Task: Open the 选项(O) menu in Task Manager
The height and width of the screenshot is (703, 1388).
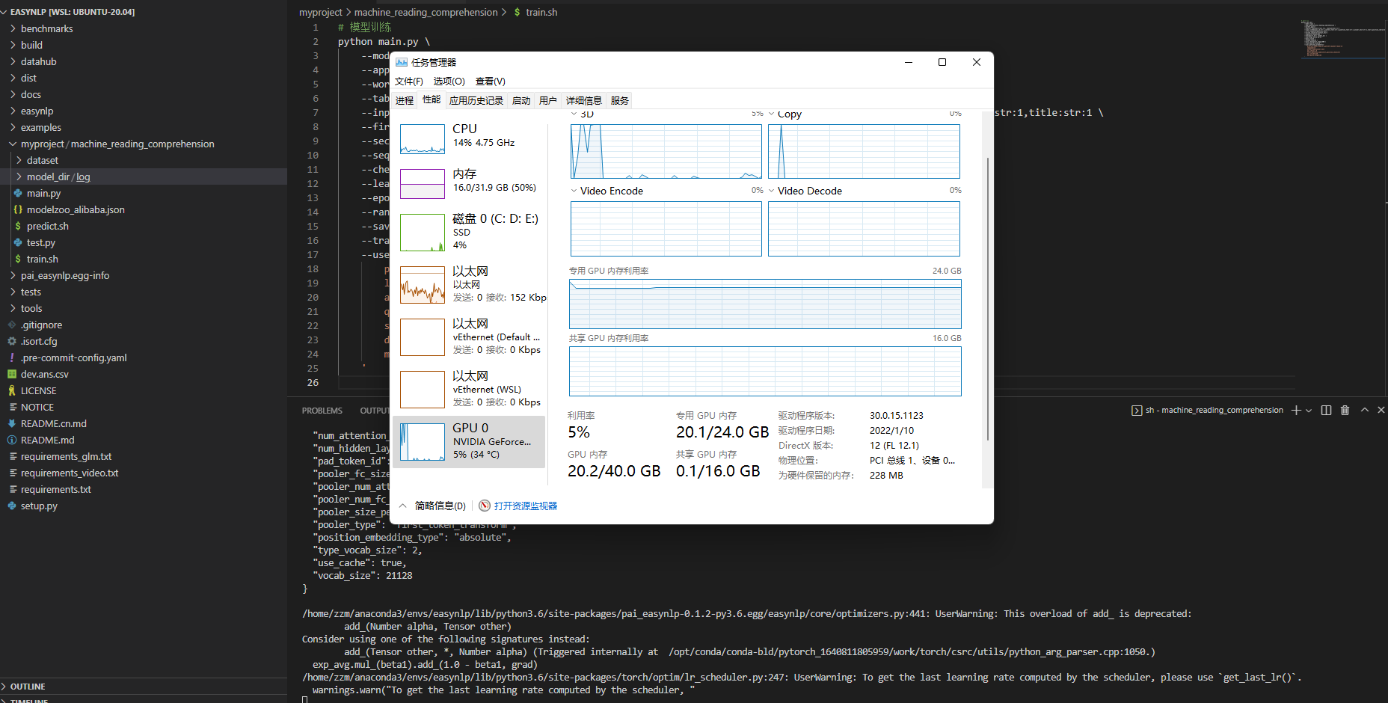Action: click(x=449, y=81)
